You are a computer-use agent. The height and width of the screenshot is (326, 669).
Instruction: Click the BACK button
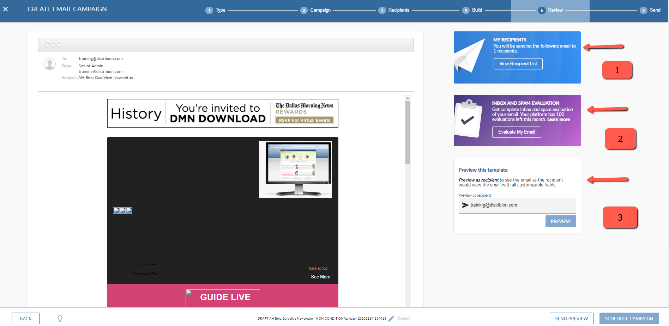[25, 319]
